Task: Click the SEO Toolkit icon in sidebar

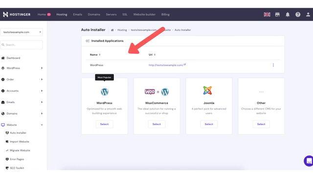Action: 7,168
